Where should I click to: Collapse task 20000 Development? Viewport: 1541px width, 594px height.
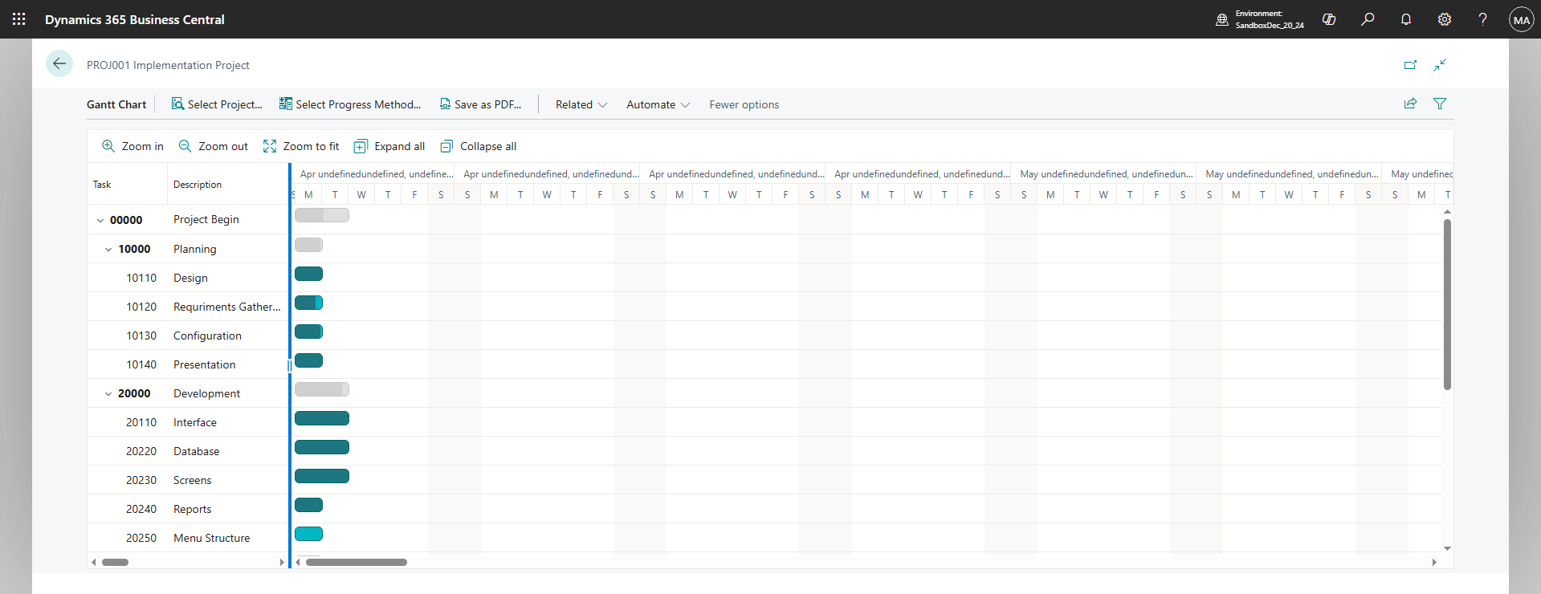click(108, 394)
